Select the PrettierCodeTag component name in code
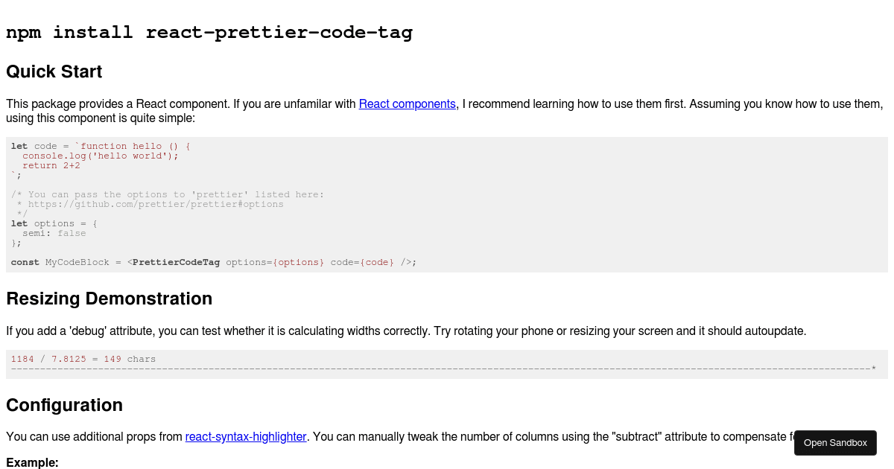This screenshot has height=469, width=894. tap(176, 262)
